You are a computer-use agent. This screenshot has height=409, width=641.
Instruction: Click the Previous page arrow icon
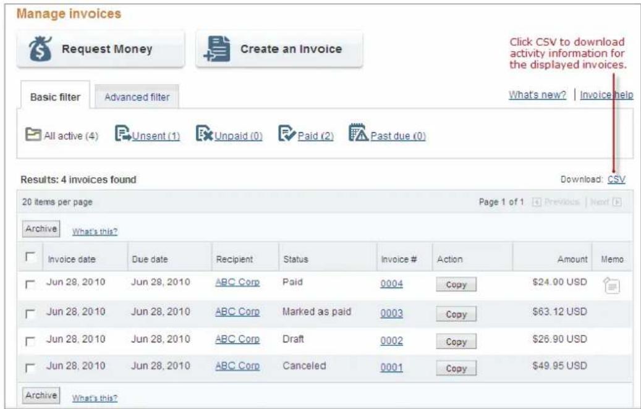pos(537,202)
